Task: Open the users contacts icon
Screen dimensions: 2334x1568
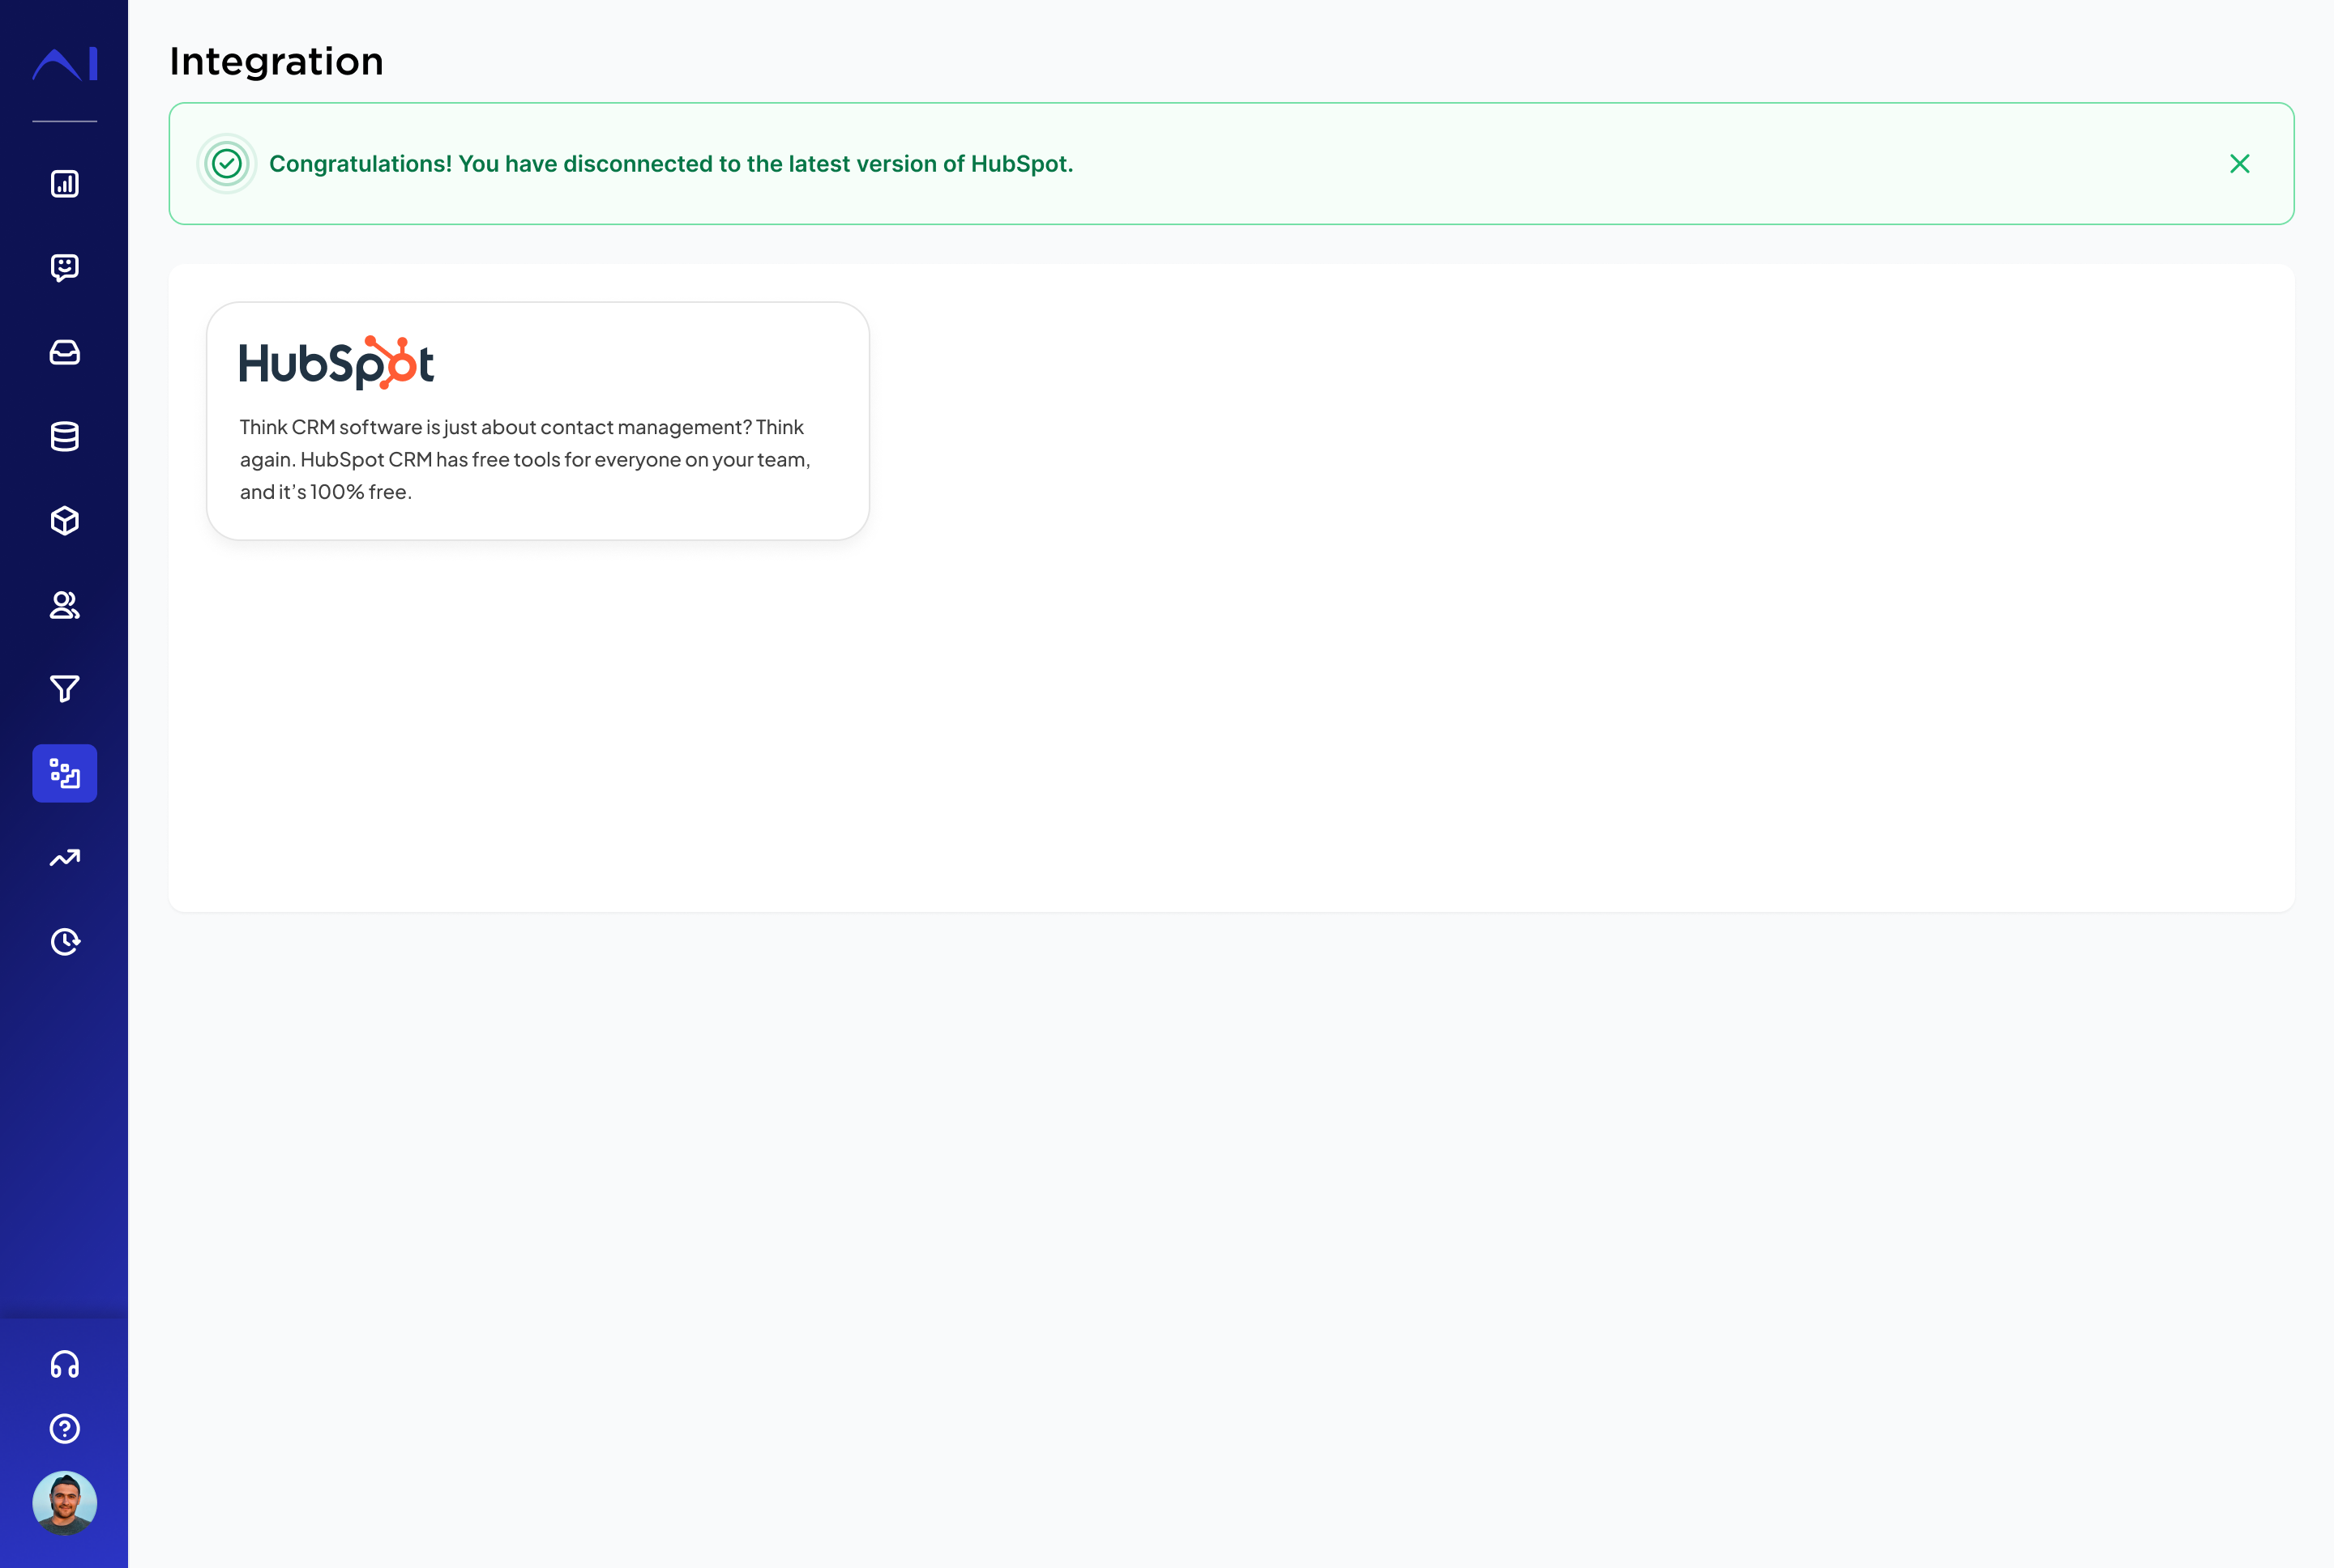Action: click(65, 605)
